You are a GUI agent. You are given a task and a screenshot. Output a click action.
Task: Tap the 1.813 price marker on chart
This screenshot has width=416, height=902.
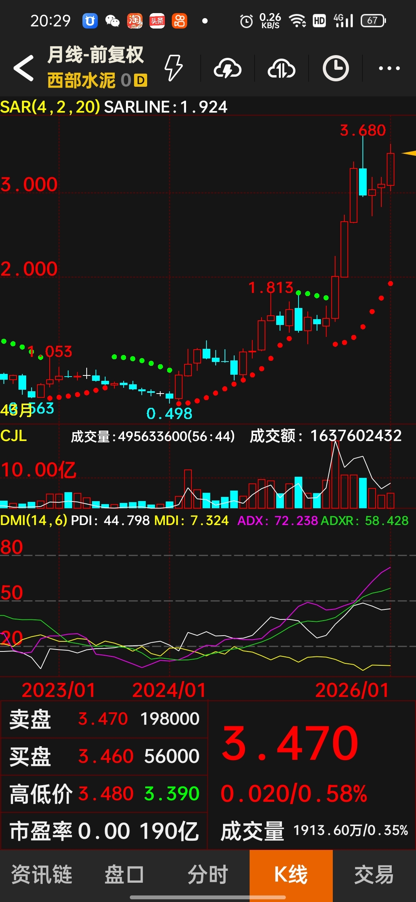pyautogui.click(x=271, y=288)
